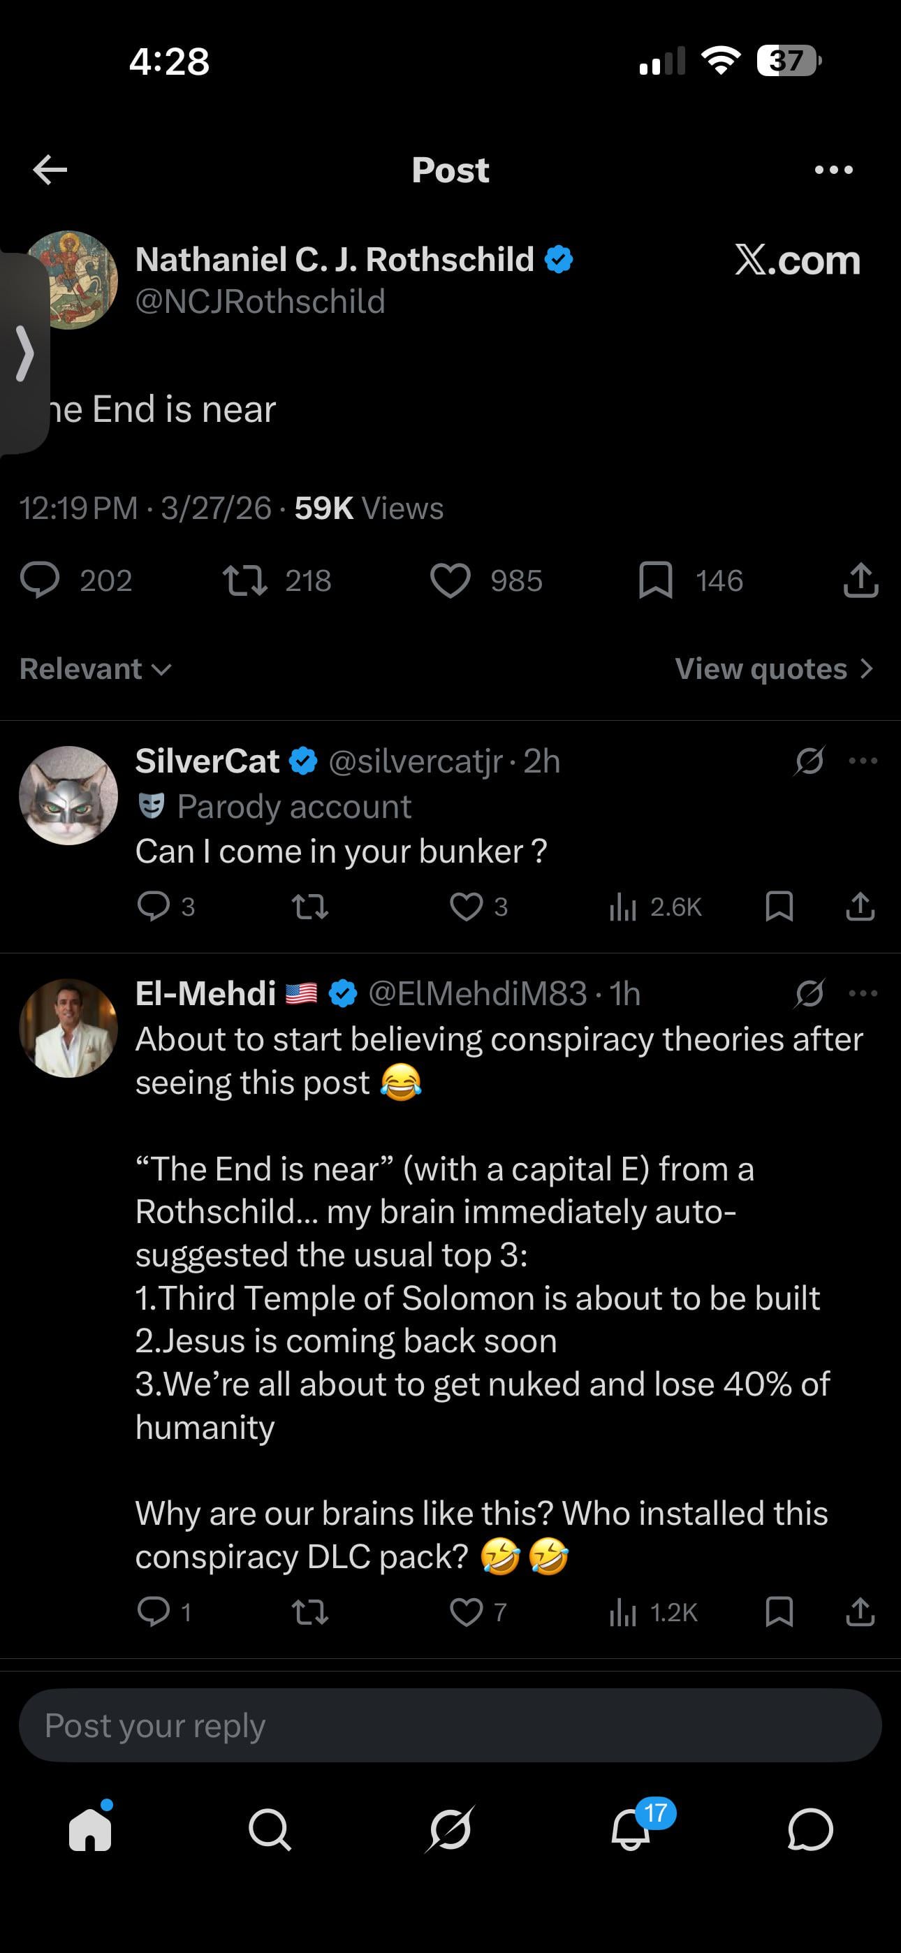The width and height of the screenshot is (901, 1953).
Task: Open the Notifications tab with 17 badge
Action: coord(631,1830)
